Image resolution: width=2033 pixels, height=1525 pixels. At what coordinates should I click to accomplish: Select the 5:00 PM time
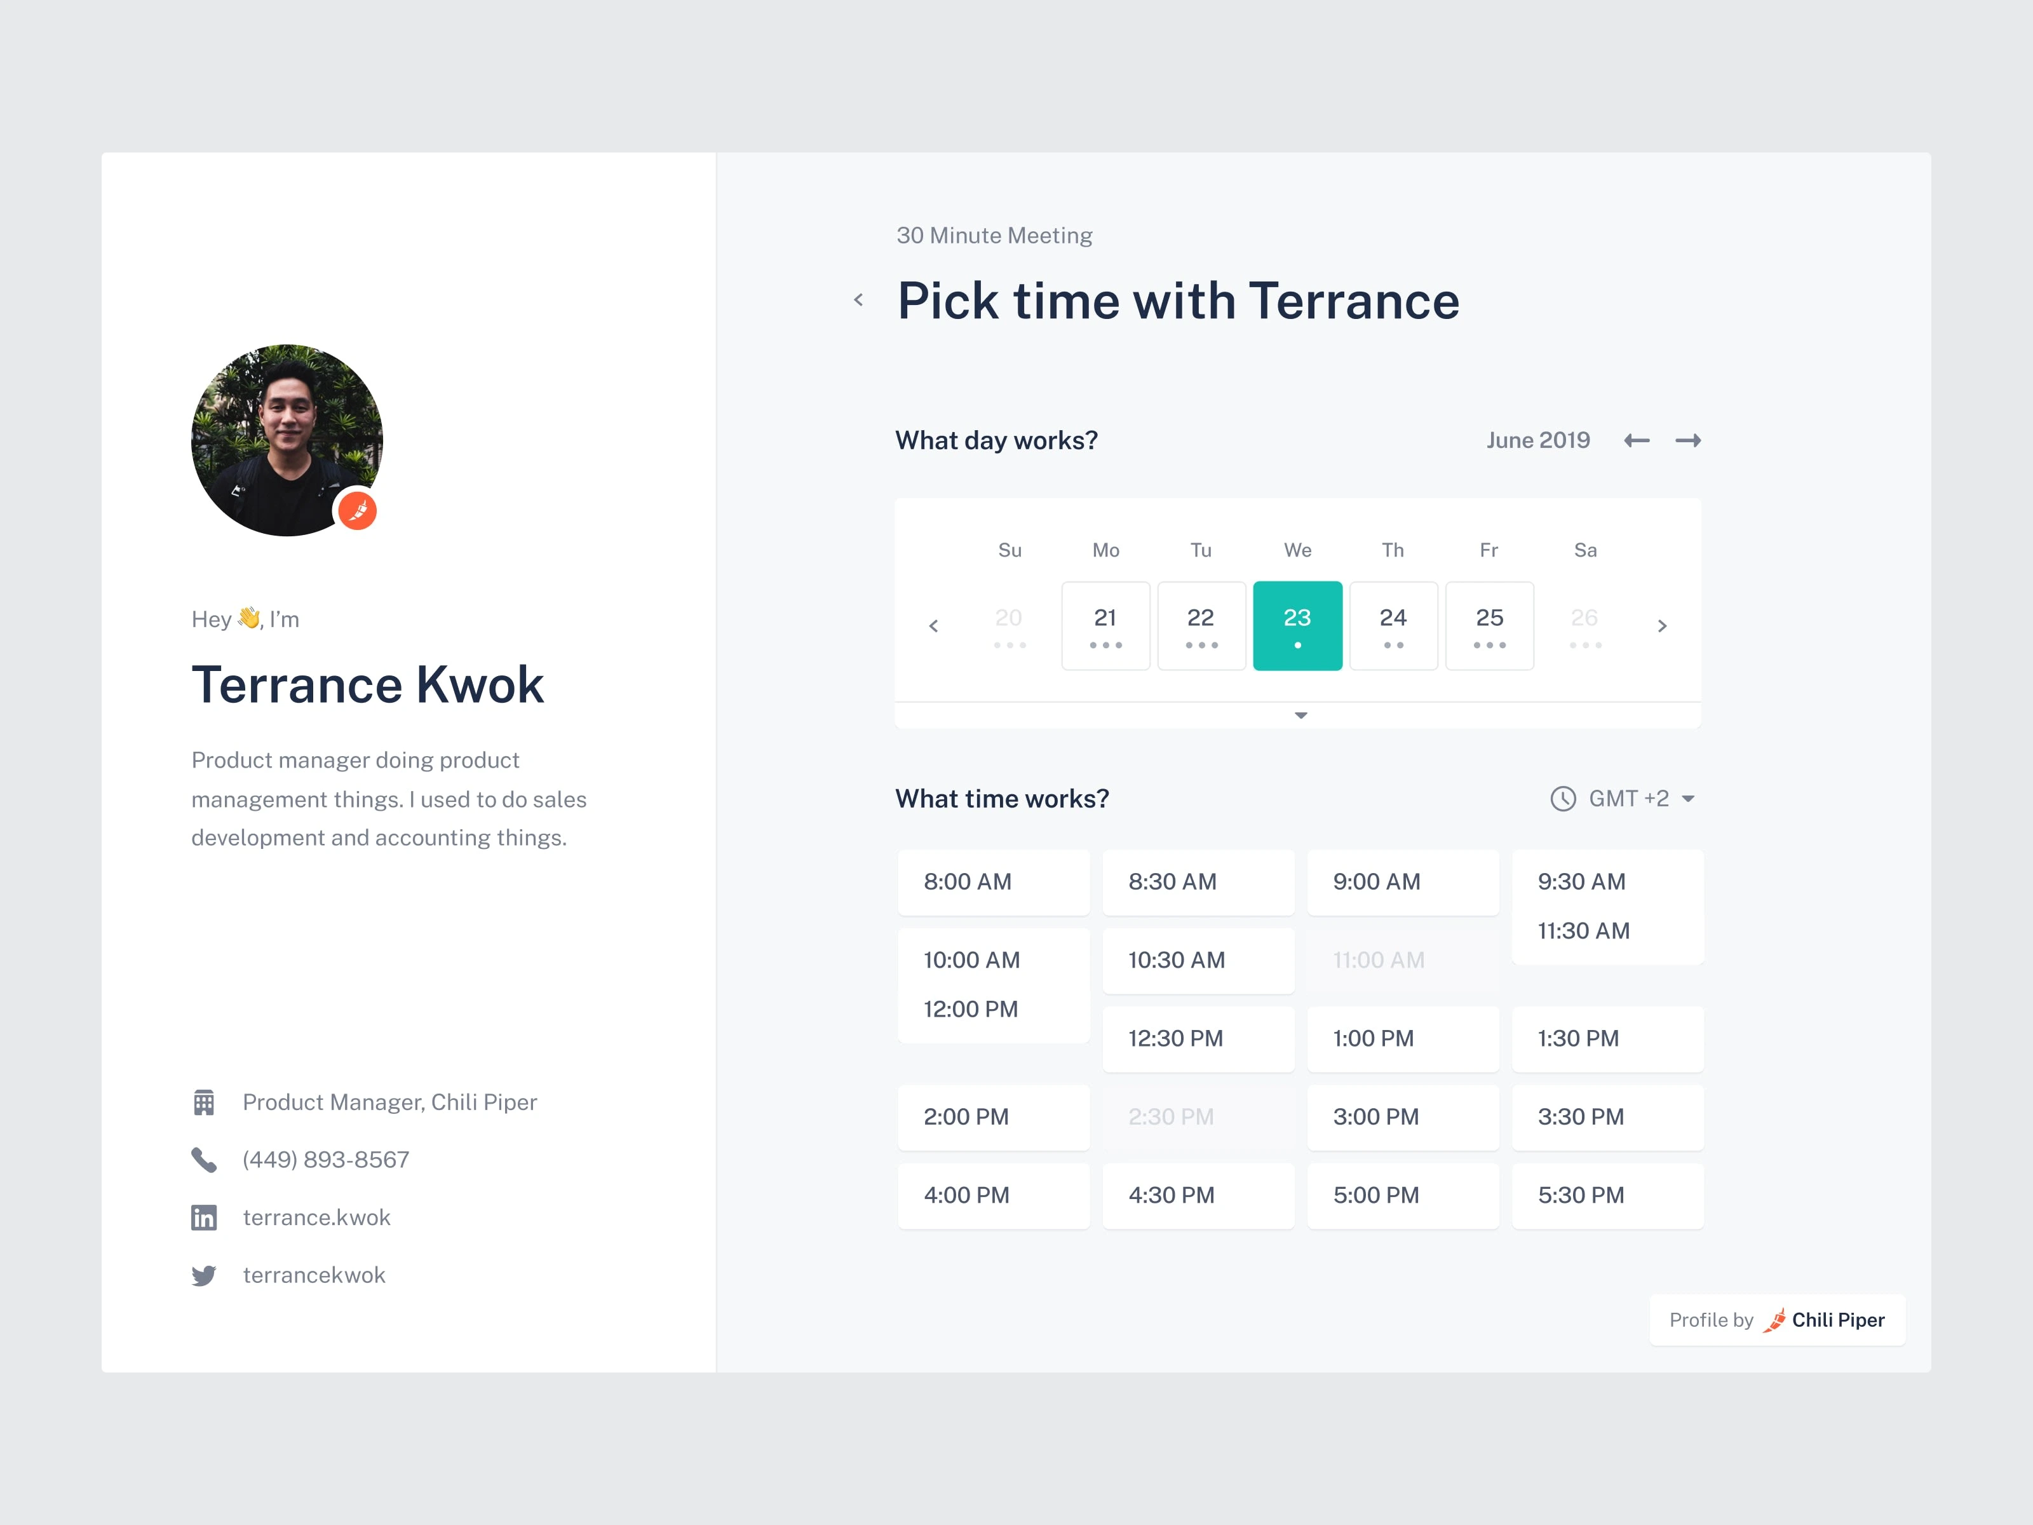(1403, 1196)
